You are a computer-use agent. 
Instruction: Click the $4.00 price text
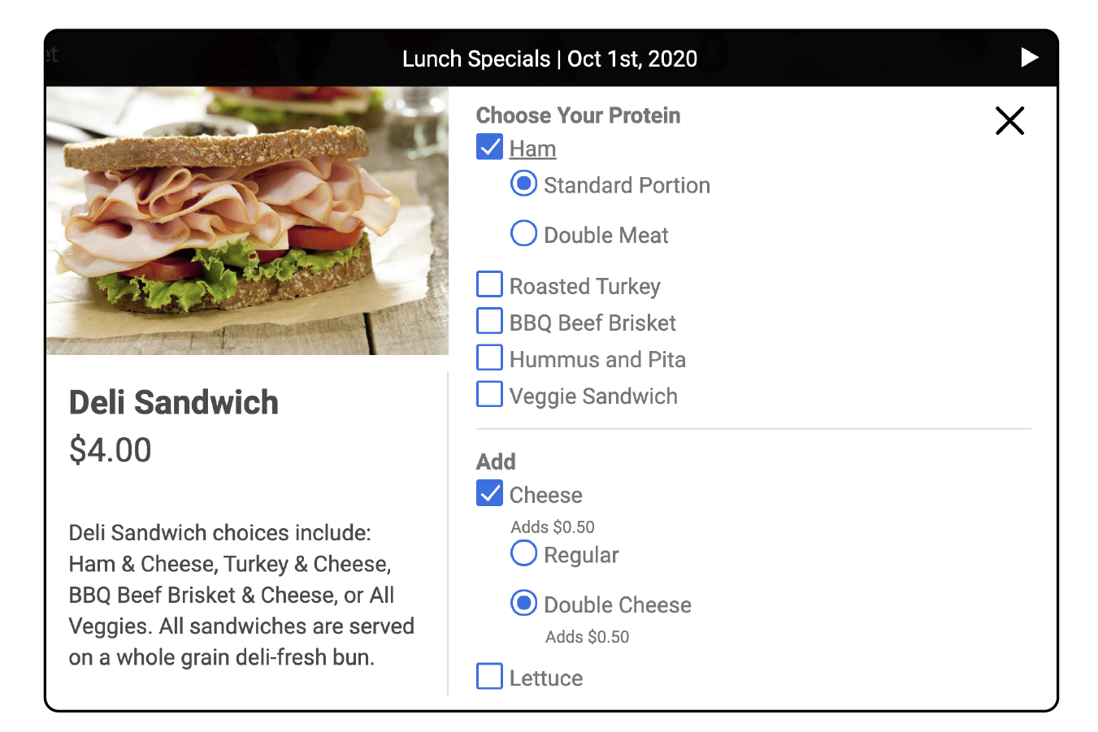click(x=110, y=450)
